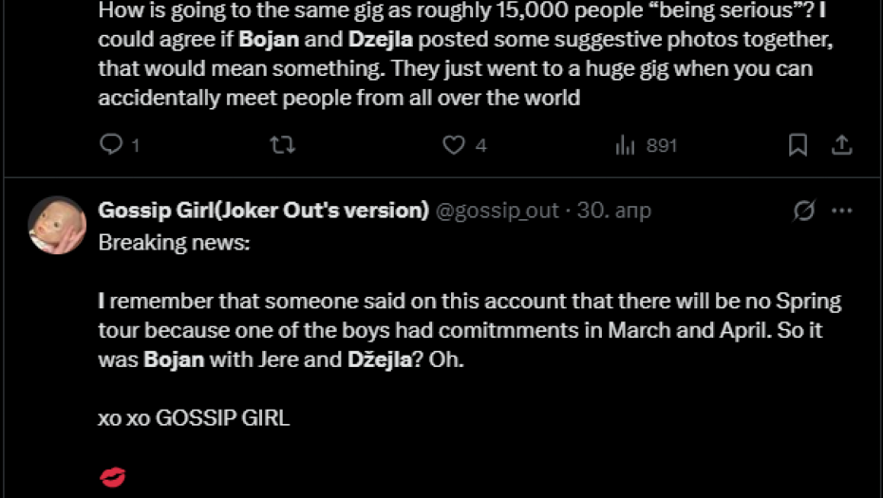The height and width of the screenshot is (498, 883).
Task: Open the Gossip Girl profile avatar
Action: coord(57,225)
